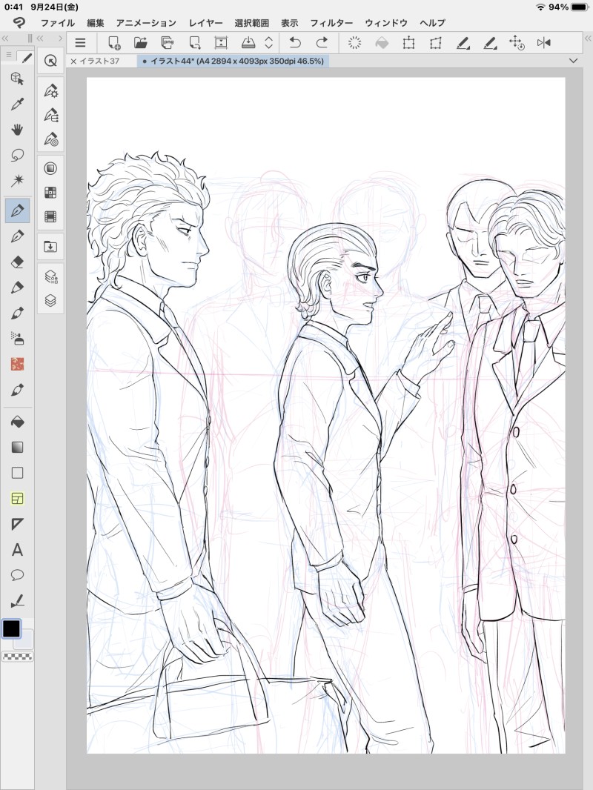Click the Redo arrow
593x790 pixels.
click(322, 43)
